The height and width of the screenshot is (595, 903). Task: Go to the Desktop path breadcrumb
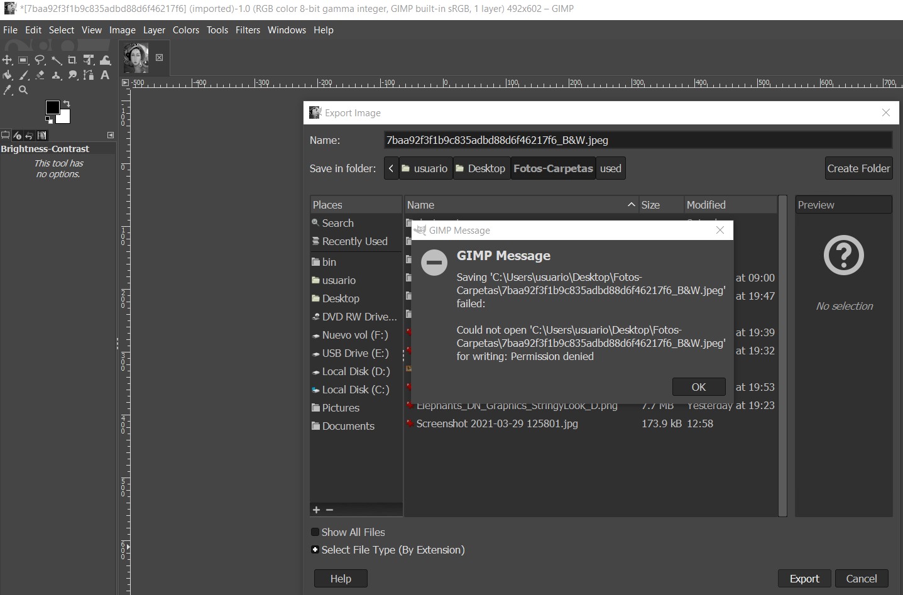click(x=481, y=168)
